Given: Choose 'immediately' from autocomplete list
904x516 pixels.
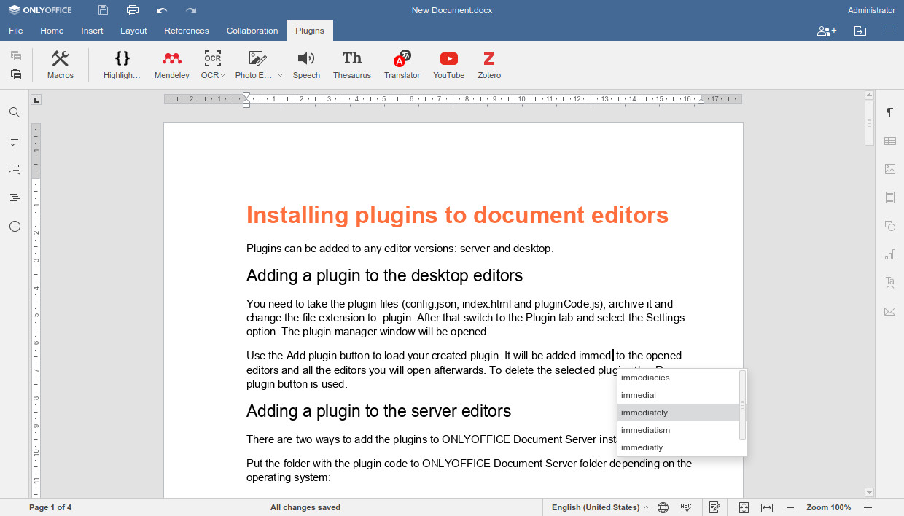Looking at the screenshot, I should click(x=678, y=413).
